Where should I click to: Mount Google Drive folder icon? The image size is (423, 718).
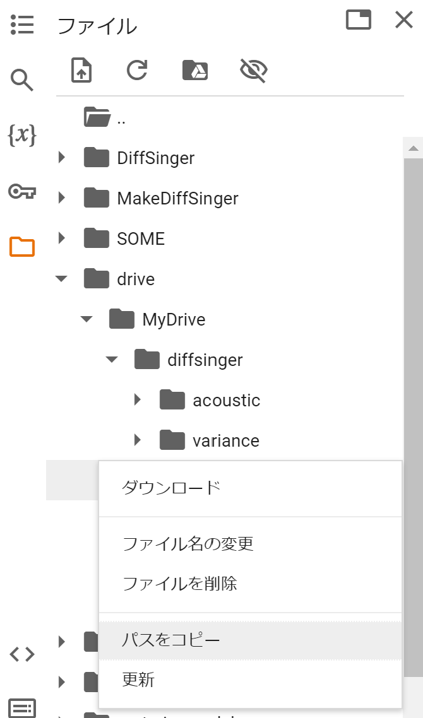click(x=195, y=70)
